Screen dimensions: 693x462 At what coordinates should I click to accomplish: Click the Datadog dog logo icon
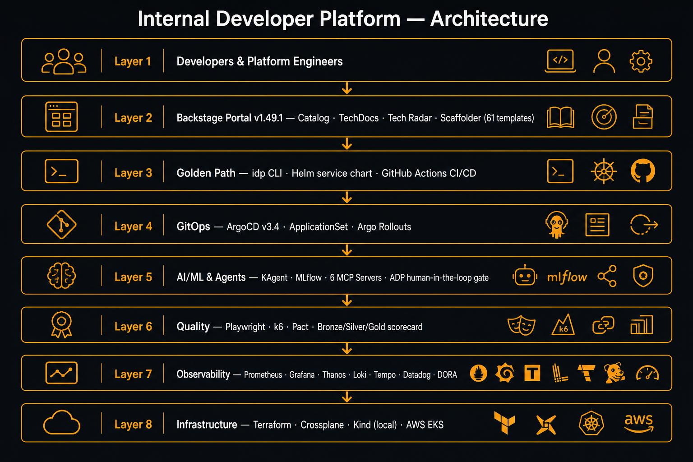pyautogui.click(x=614, y=373)
